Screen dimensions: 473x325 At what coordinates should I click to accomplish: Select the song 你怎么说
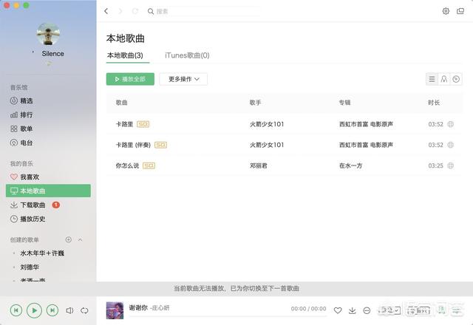(127, 165)
